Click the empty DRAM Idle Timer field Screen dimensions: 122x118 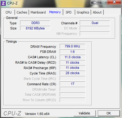point(73,89)
